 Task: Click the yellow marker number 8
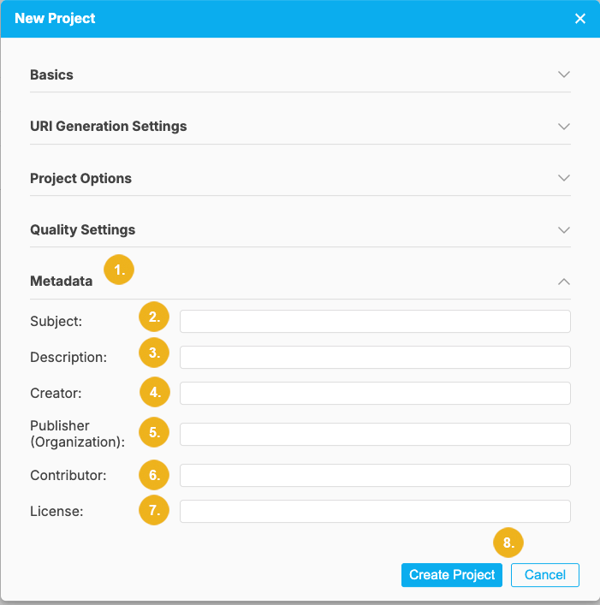tap(508, 543)
